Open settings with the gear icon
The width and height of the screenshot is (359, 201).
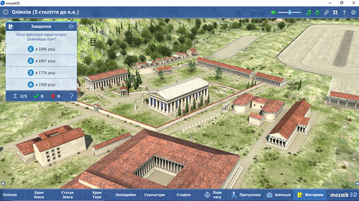click(353, 13)
